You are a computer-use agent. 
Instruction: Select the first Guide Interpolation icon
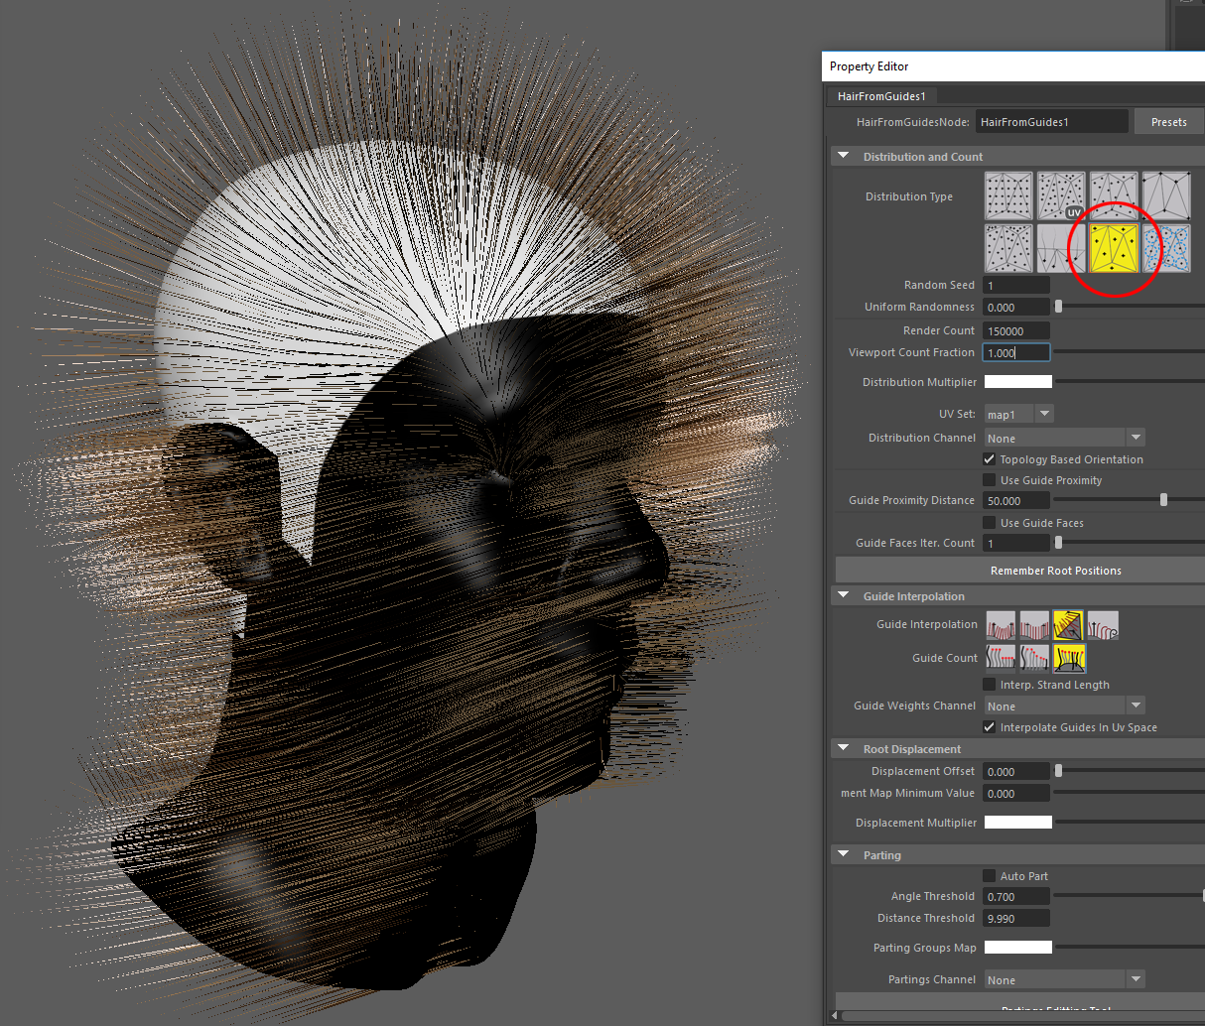pyautogui.click(x=1001, y=625)
